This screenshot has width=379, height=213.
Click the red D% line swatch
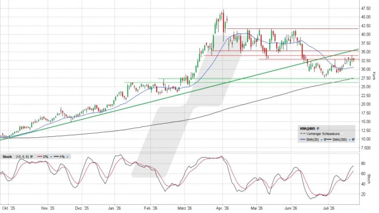pyautogui.click(x=40, y=157)
